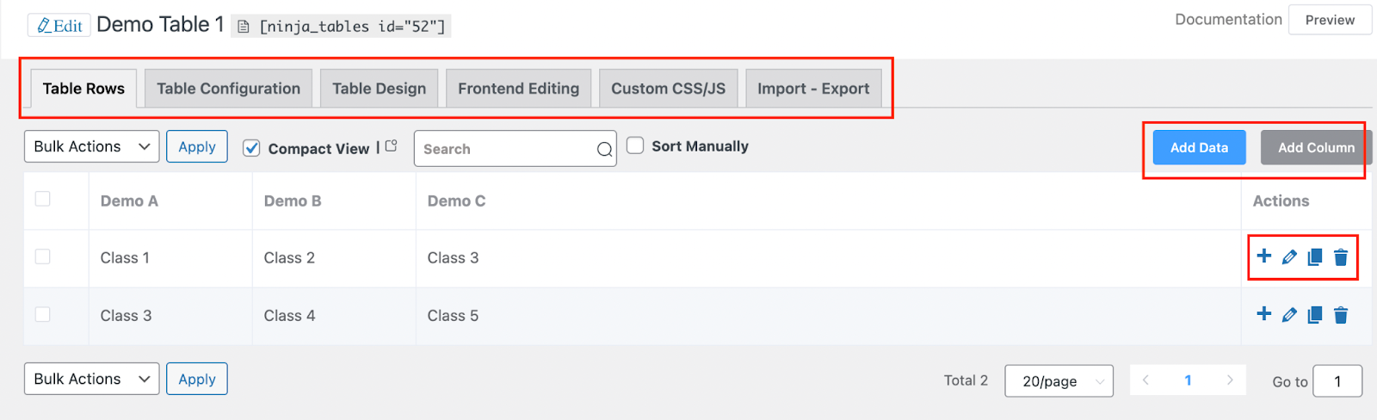Click the Add Data button
This screenshot has width=1377, height=420.
pos(1199,147)
